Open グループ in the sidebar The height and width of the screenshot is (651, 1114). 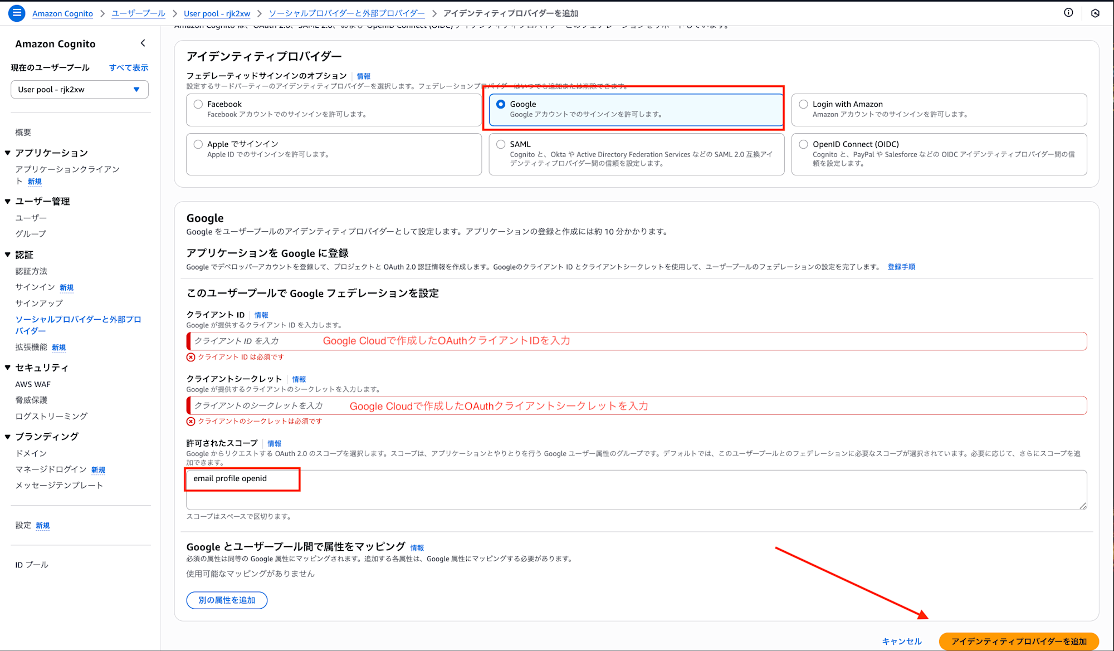pos(31,234)
